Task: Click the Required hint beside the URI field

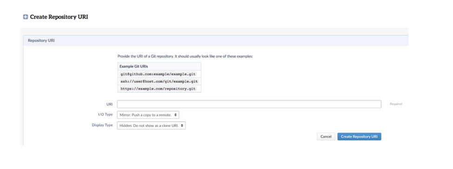Action: coord(396,104)
